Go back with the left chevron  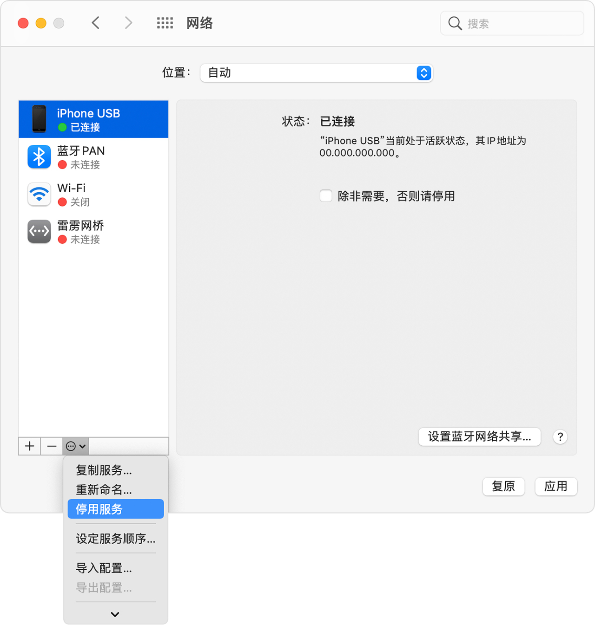pyautogui.click(x=96, y=23)
